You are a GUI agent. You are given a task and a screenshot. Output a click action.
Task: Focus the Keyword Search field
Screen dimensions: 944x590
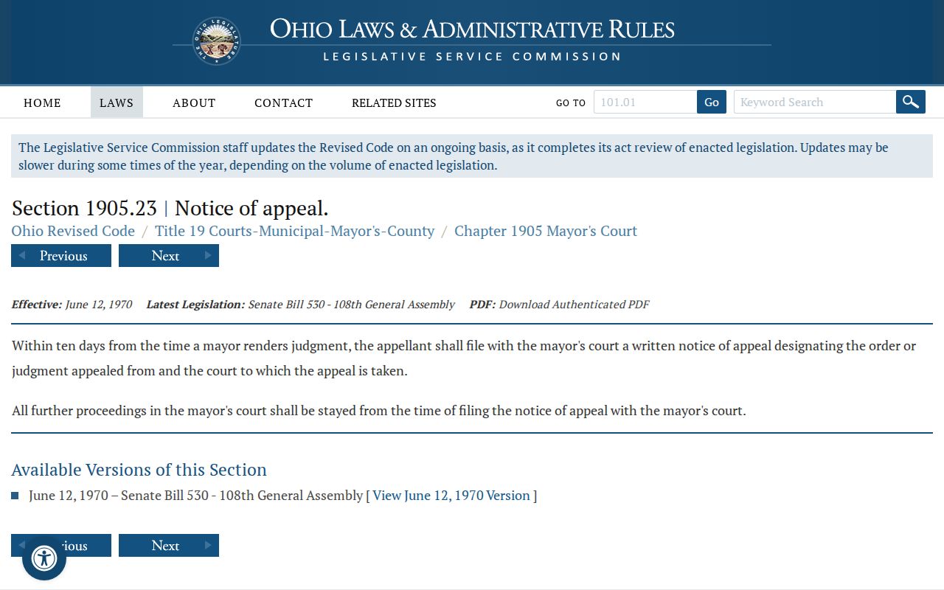(815, 102)
